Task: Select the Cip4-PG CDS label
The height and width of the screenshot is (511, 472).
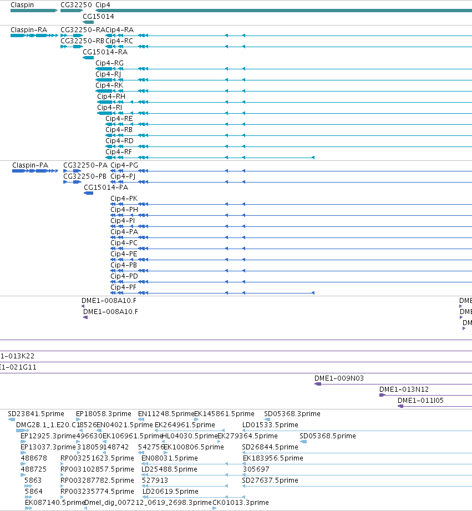Action: [x=124, y=165]
